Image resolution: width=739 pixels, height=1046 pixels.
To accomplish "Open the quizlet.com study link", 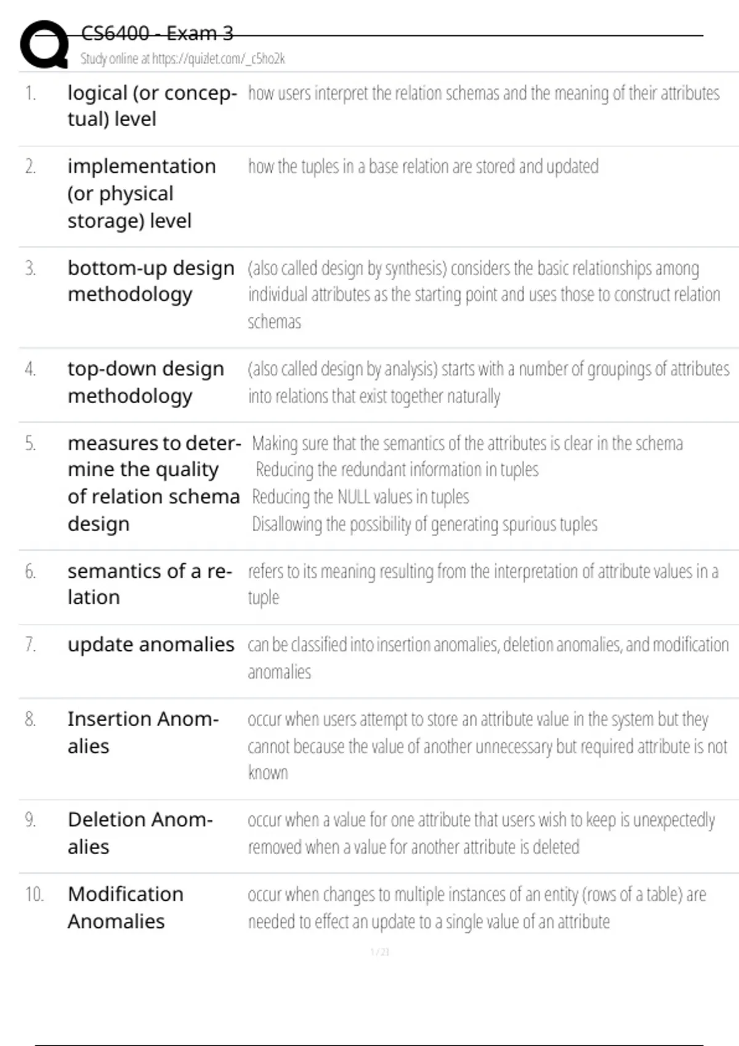I will point(182,59).
